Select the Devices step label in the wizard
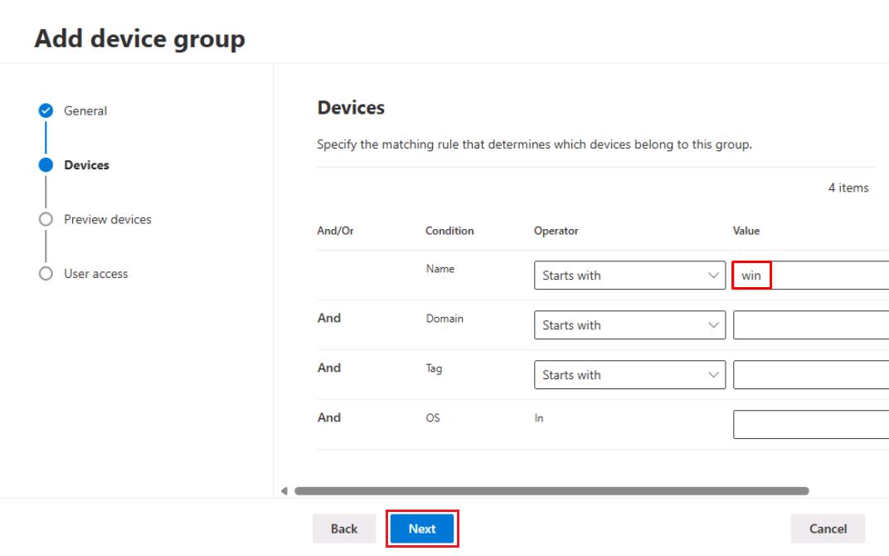 pos(87,164)
